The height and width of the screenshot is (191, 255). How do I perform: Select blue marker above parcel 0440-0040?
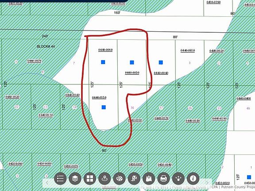tap(161, 62)
